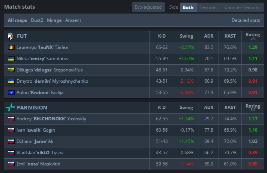This screenshot has width=267, height=173.
Task: Select the Mirage map tab
Action: coord(54,20)
